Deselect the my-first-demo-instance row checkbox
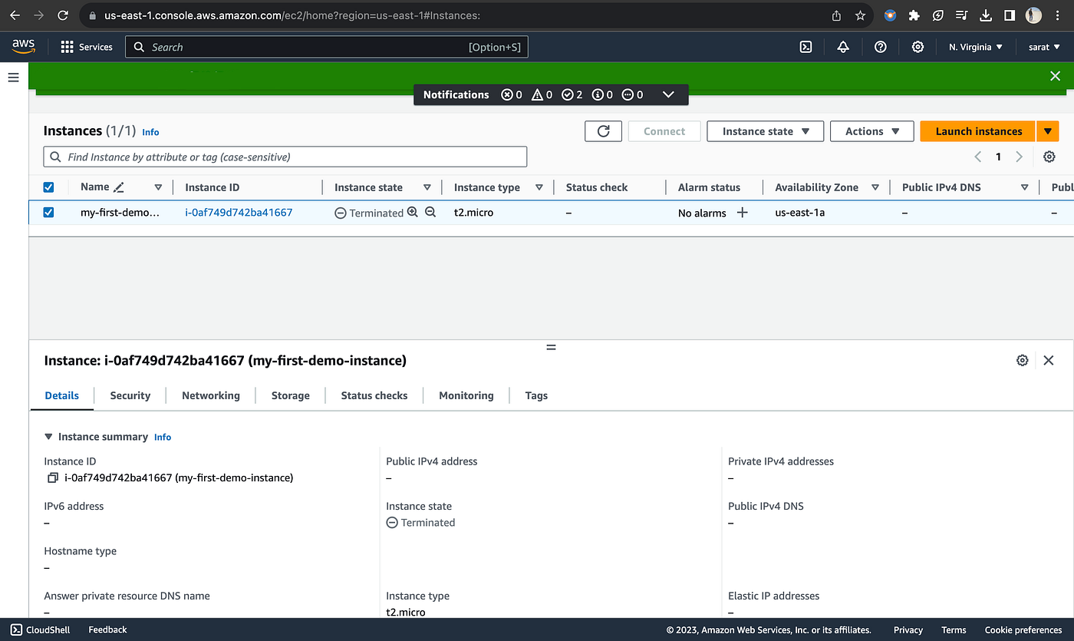This screenshot has width=1074, height=641. (x=48, y=213)
